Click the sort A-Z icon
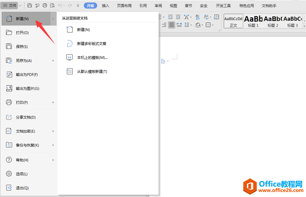This screenshot has height=197, width=306. (197, 17)
